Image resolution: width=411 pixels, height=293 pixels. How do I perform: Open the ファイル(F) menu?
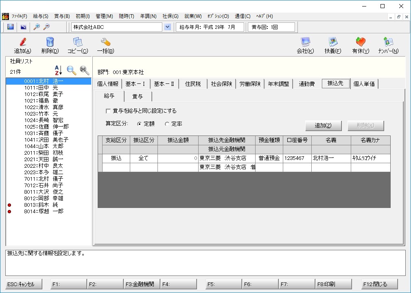click(20, 16)
